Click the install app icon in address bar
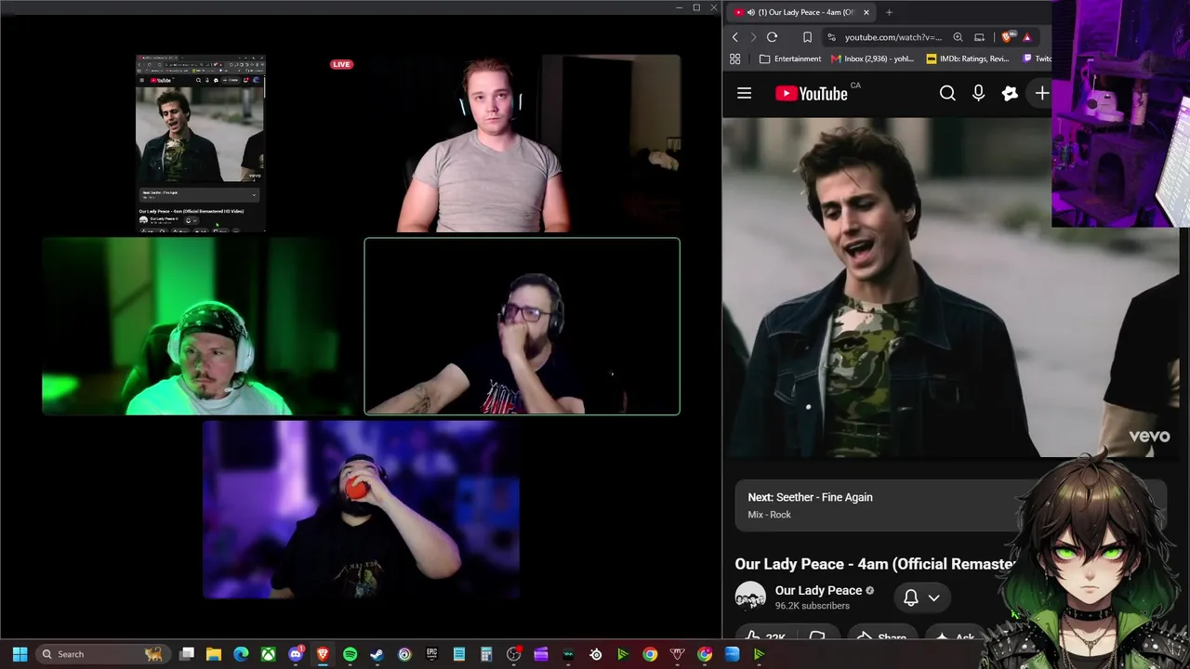The width and height of the screenshot is (1190, 669). pyautogui.click(x=979, y=37)
